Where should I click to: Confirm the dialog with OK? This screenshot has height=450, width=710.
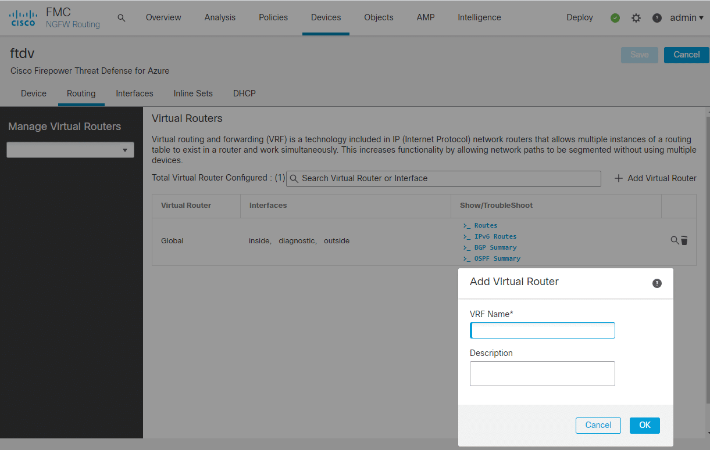tap(645, 425)
